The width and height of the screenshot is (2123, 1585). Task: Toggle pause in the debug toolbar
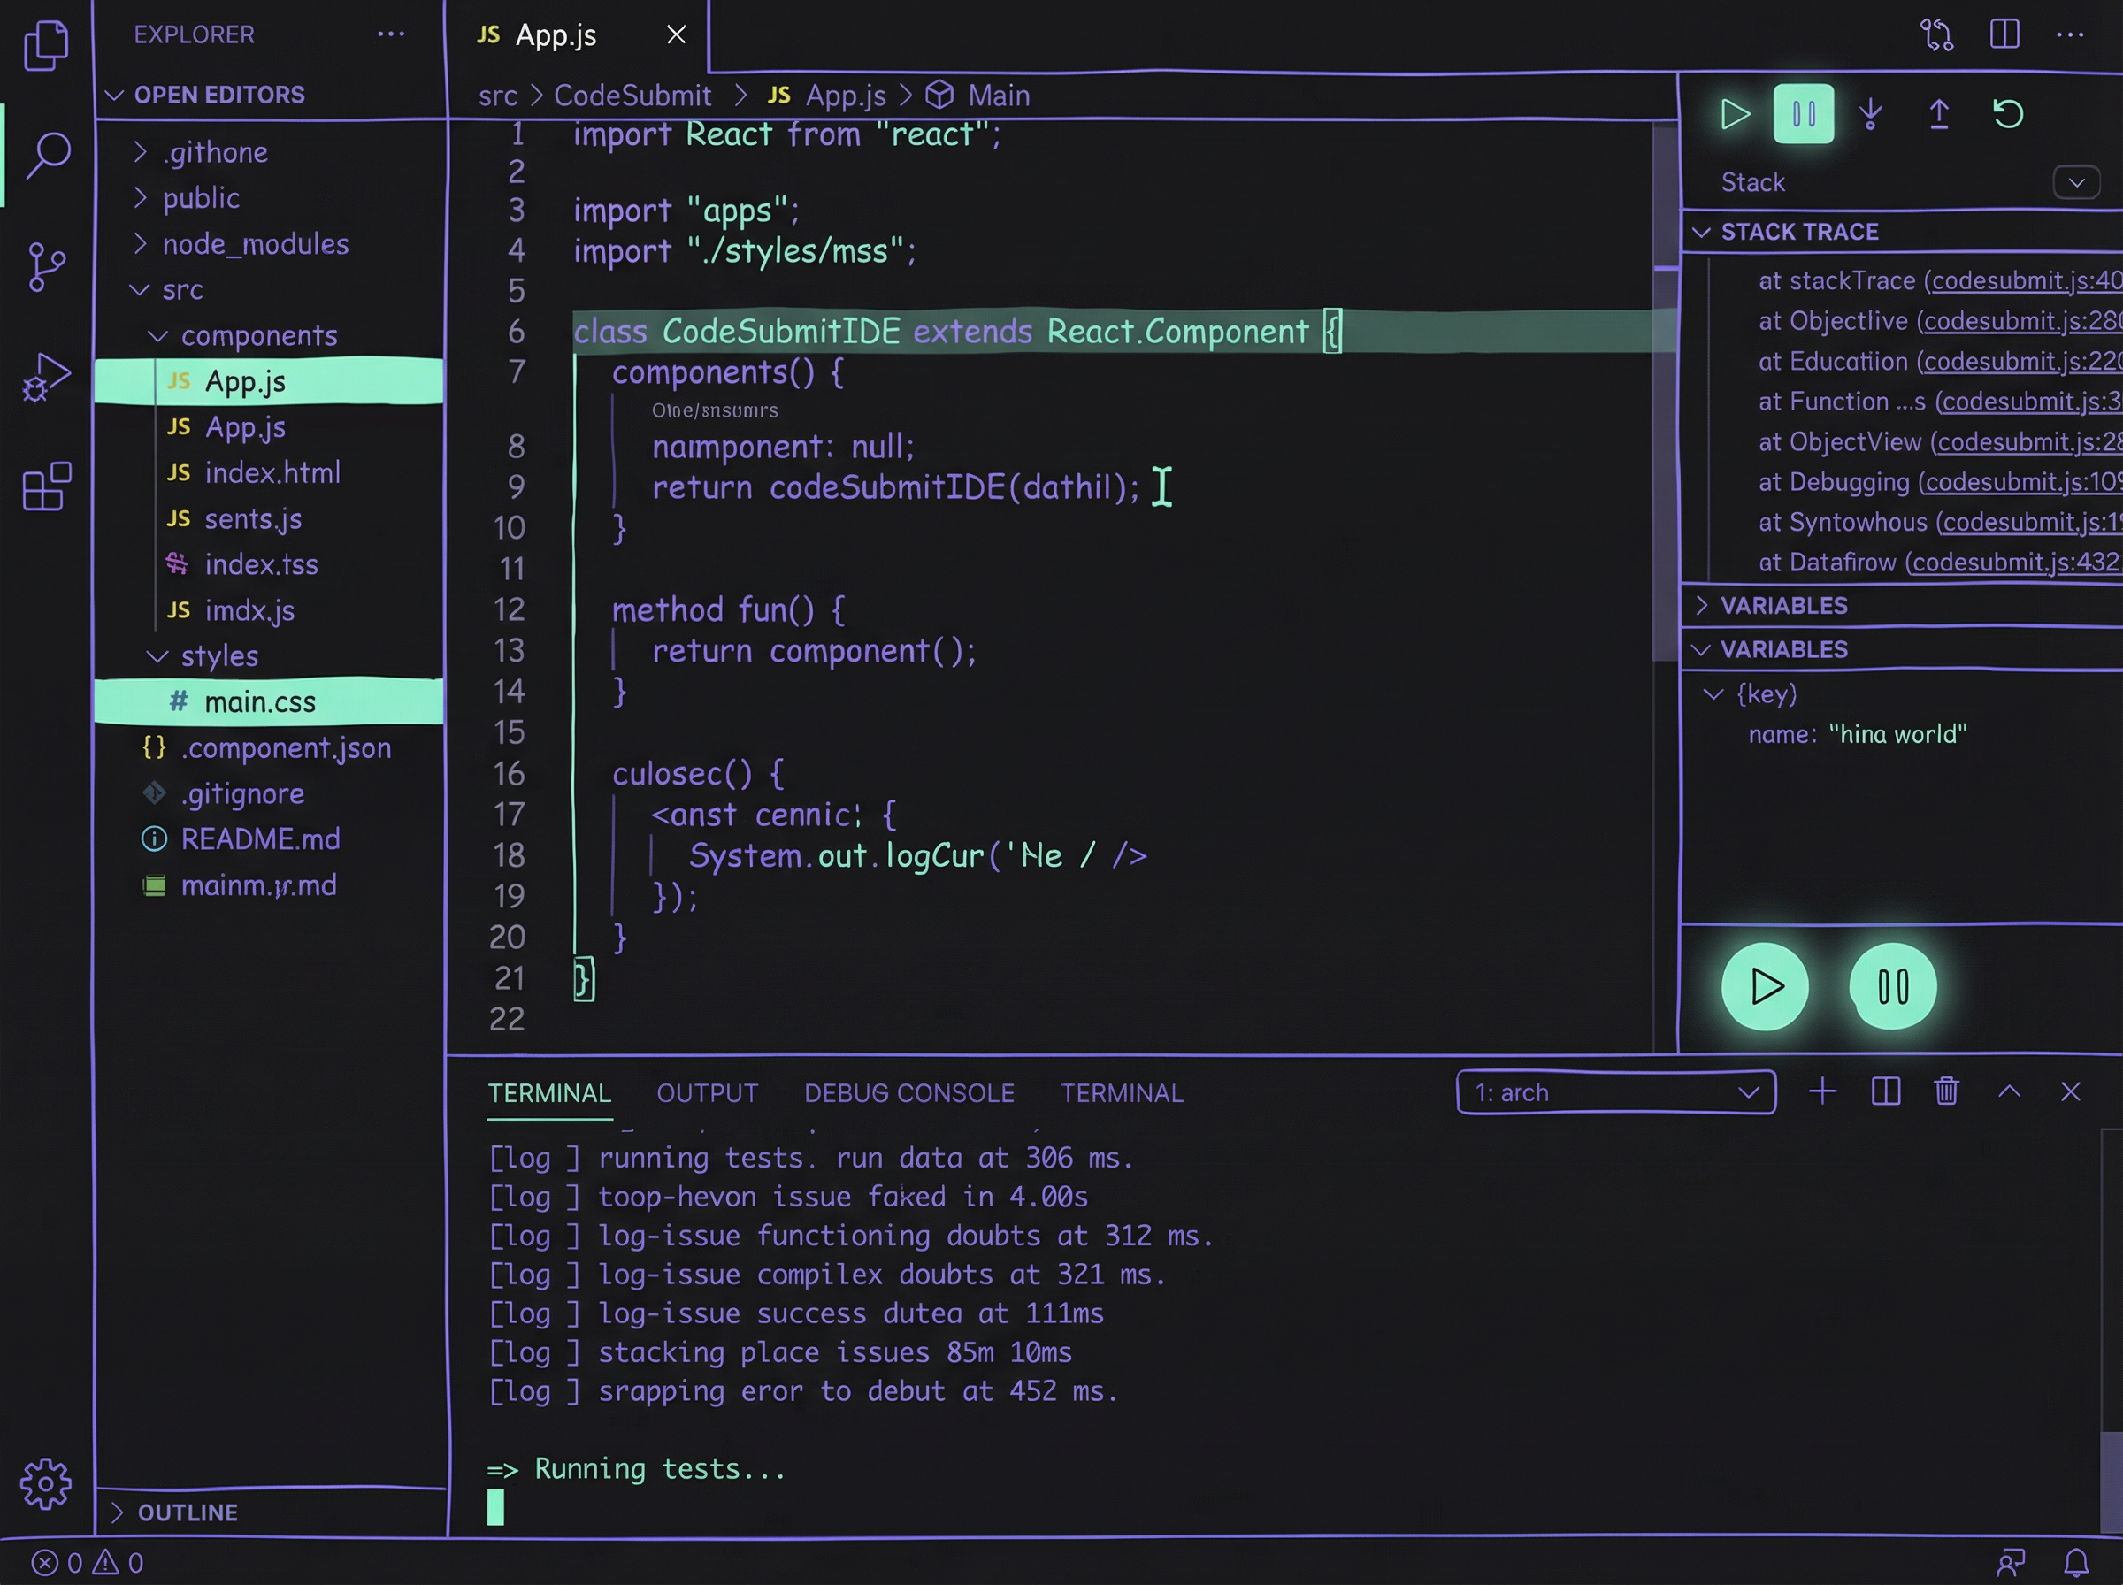click(x=1802, y=113)
